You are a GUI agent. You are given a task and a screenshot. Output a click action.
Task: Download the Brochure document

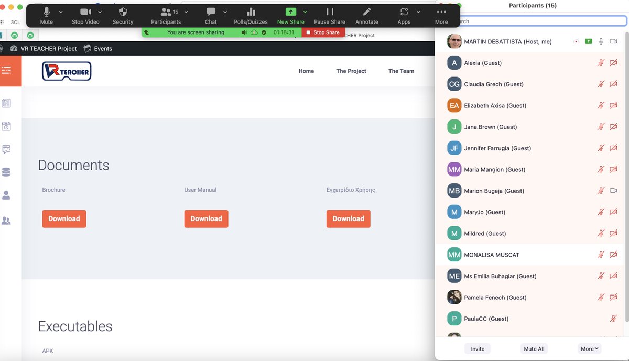[64, 219]
